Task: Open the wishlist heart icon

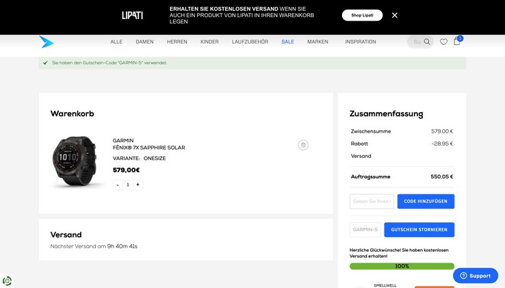Action: click(443, 42)
